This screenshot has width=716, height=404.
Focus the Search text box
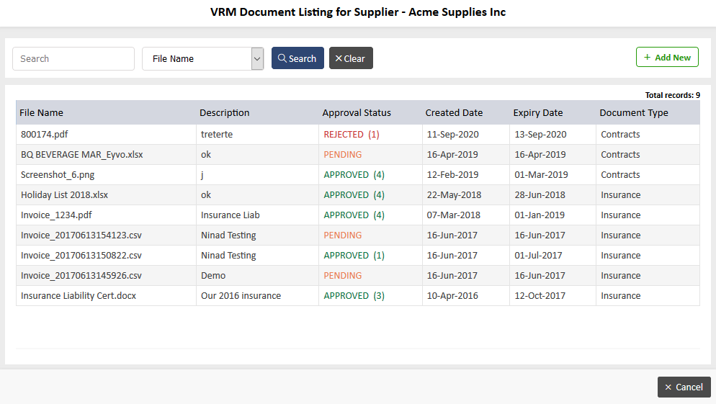coord(73,58)
